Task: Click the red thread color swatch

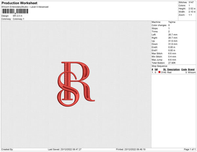Action: point(159,72)
